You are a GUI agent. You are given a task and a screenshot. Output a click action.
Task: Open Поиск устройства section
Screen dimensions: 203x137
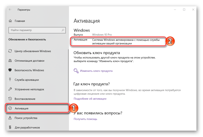click(26, 118)
